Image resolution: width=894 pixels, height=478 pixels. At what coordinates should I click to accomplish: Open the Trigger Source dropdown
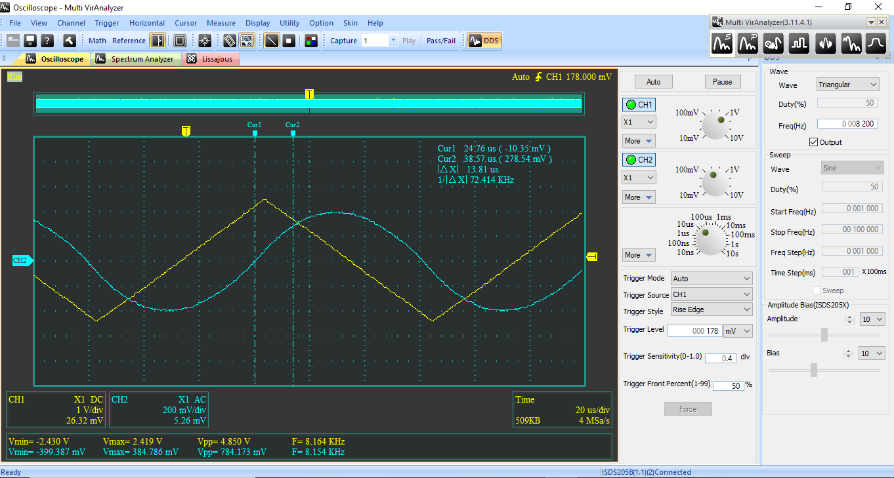pyautogui.click(x=712, y=295)
